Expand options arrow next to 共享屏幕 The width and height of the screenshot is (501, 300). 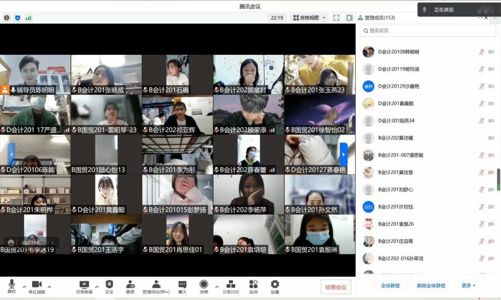click(96, 287)
